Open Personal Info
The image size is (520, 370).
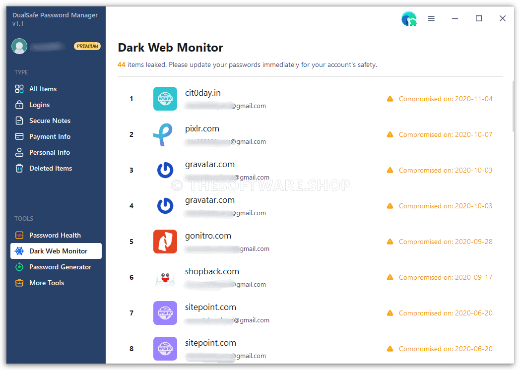56,152
